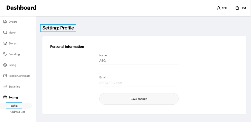The image size is (251, 122).
Task: Click the Stores storefront icon
Action: [5, 43]
